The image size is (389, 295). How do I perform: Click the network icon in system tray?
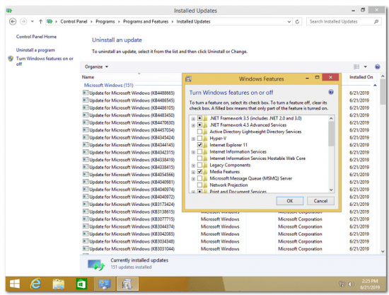(x=342, y=284)
